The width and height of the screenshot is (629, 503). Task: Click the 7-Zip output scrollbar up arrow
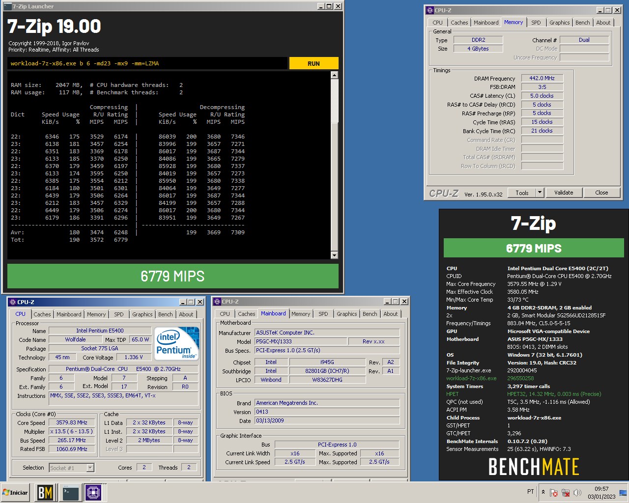[334, 75]
